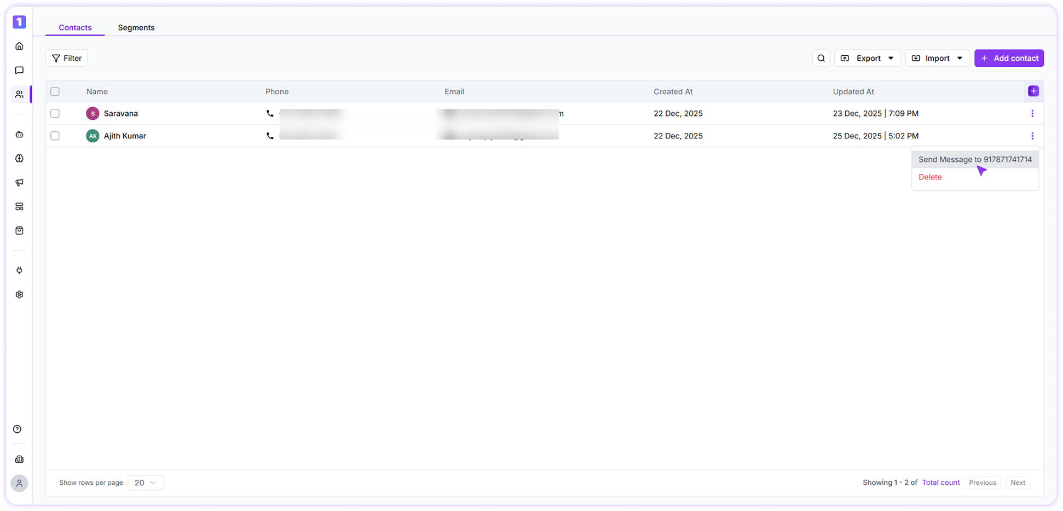Click the purple add column plus icon
This screenshot has width=1063, height=511.
coord(1033,91)
